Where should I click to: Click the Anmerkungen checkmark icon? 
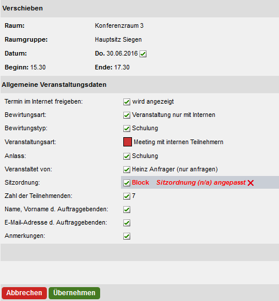pyautogui.click(x=127, y=236)
